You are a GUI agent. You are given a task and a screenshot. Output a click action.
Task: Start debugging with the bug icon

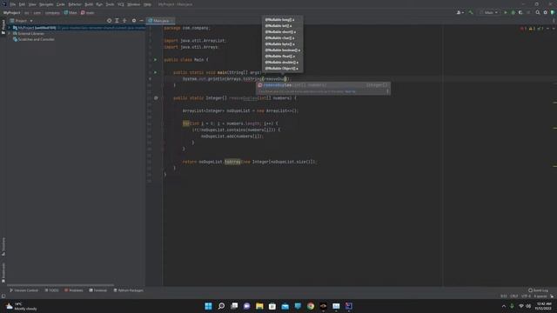[513, 12]
